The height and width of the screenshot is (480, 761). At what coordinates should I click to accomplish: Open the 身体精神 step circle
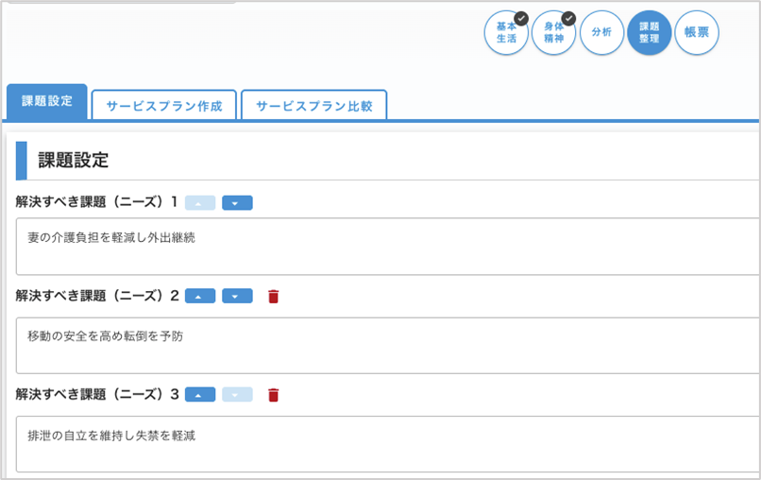[x=553, y=33]
